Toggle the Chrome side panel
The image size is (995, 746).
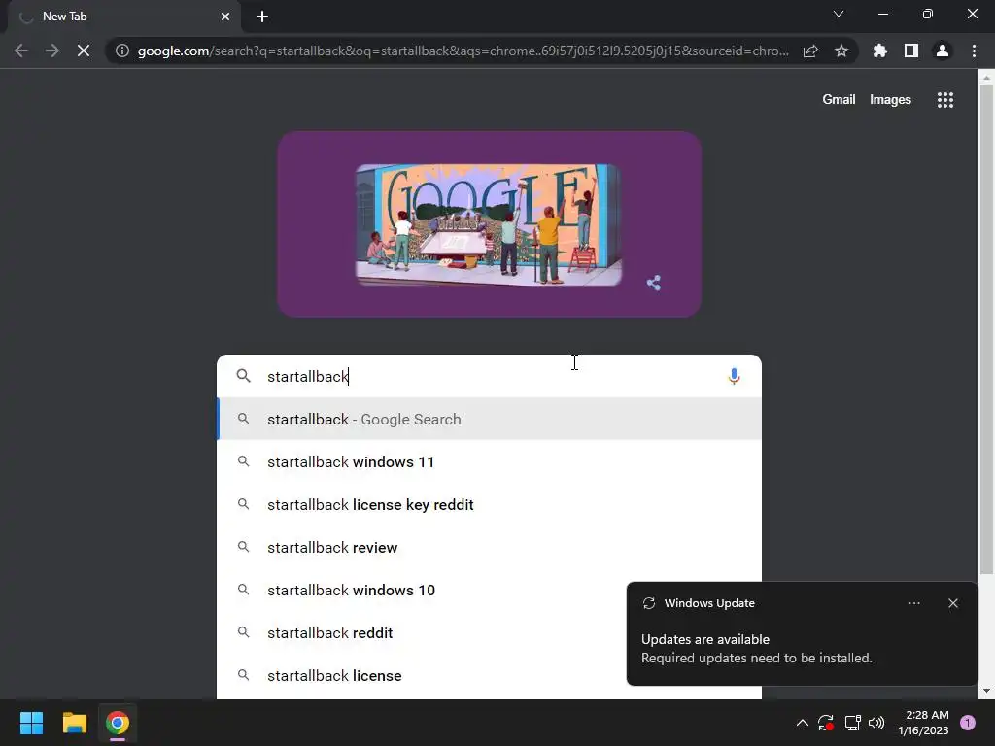[911, 51]
